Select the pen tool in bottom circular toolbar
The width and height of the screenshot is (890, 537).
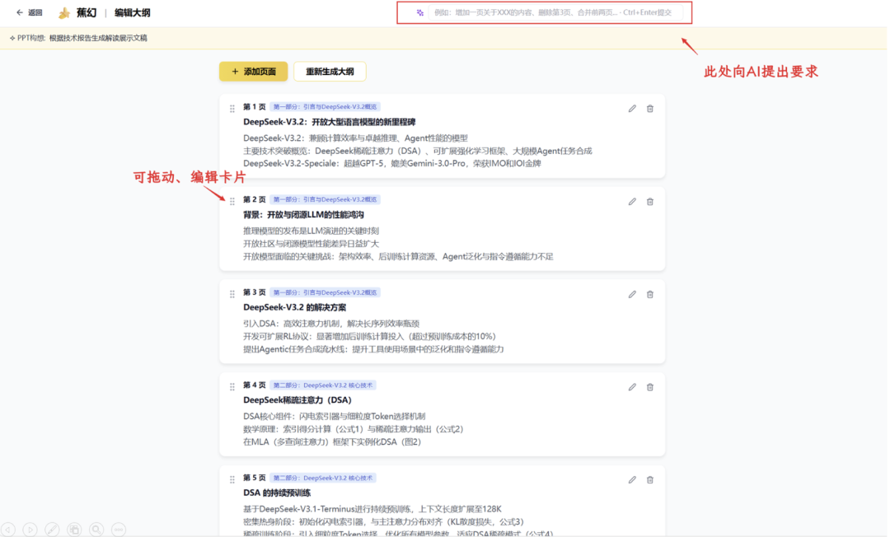(x=52, y=530)
